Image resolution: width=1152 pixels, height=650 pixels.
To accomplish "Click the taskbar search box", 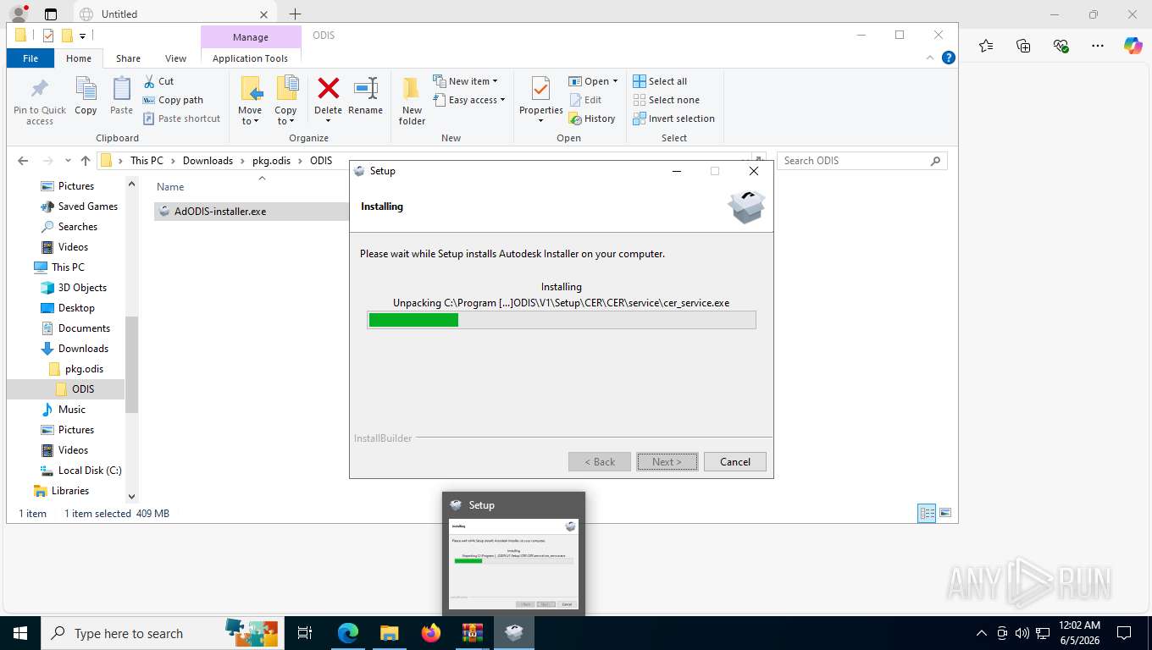I will tap(161, 633).
